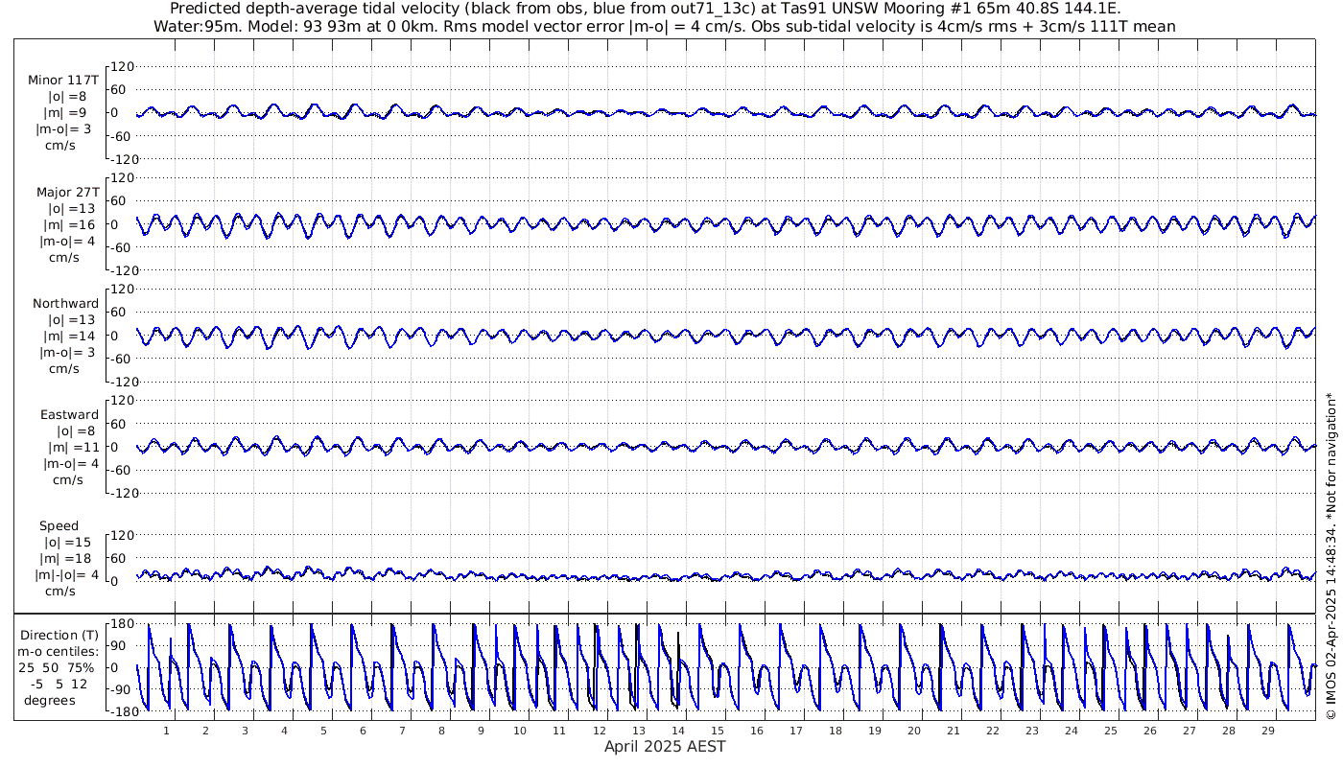
Task: Select date label "15" on the April axis
Action: click(x=717, y=731)
